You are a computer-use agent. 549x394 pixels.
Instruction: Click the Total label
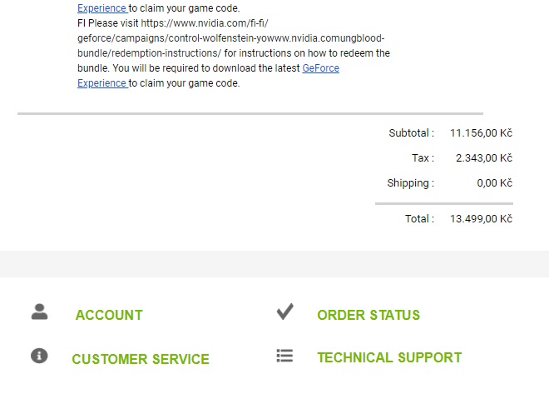419,218
